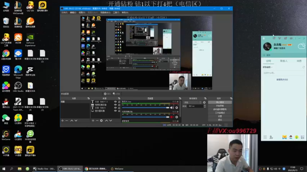Viewport: 307px width, 172px height.
Task: Lock the 显示器采集 source
Action: 119,111
